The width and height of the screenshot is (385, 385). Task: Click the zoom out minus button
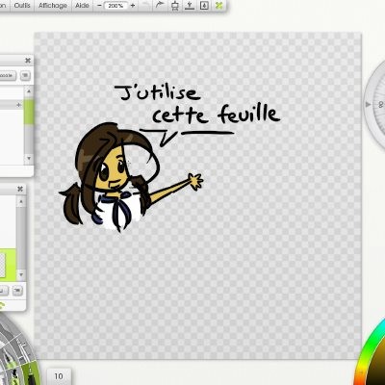tap(99, 6)
